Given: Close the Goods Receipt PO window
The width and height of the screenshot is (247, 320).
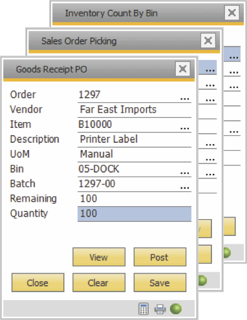Looking at the screenshot, I should (x=183, y=69).
